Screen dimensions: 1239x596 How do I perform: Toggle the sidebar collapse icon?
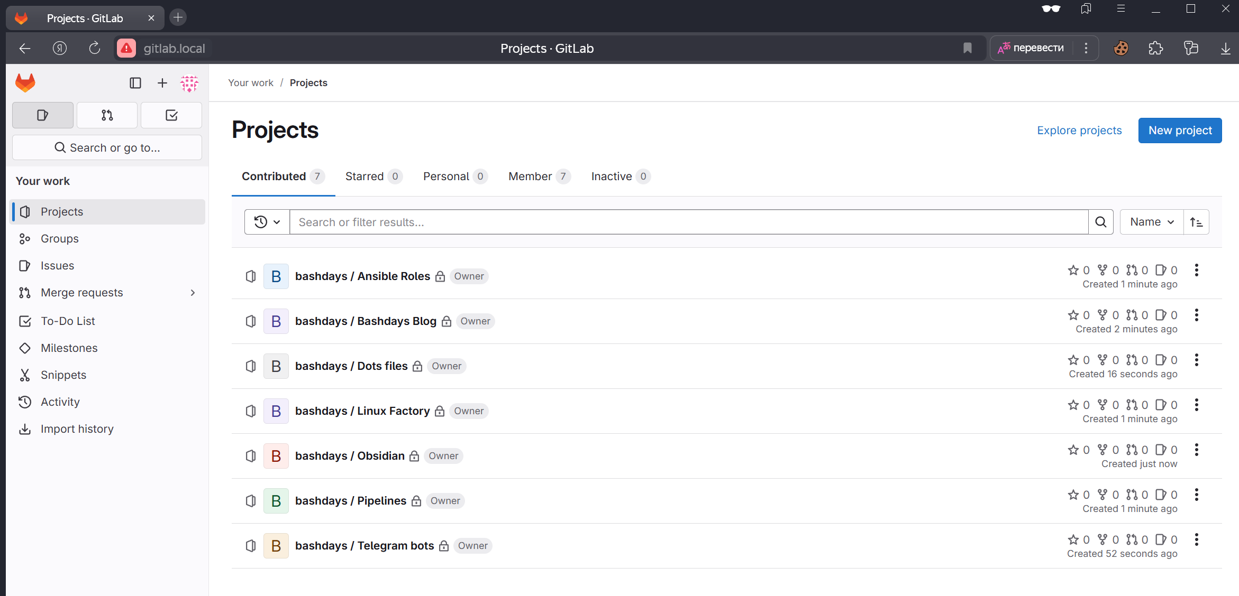coord(135,83)
